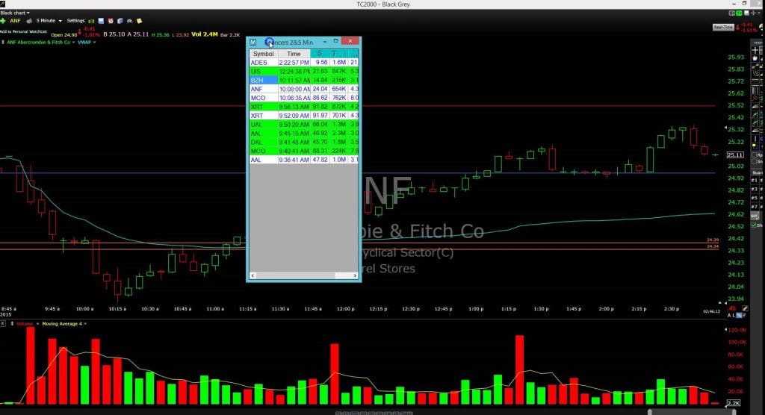Click scanner horizontal scrollbar left arrow
The height and width of the screenshot is (415, 765).
pos(253,275)
